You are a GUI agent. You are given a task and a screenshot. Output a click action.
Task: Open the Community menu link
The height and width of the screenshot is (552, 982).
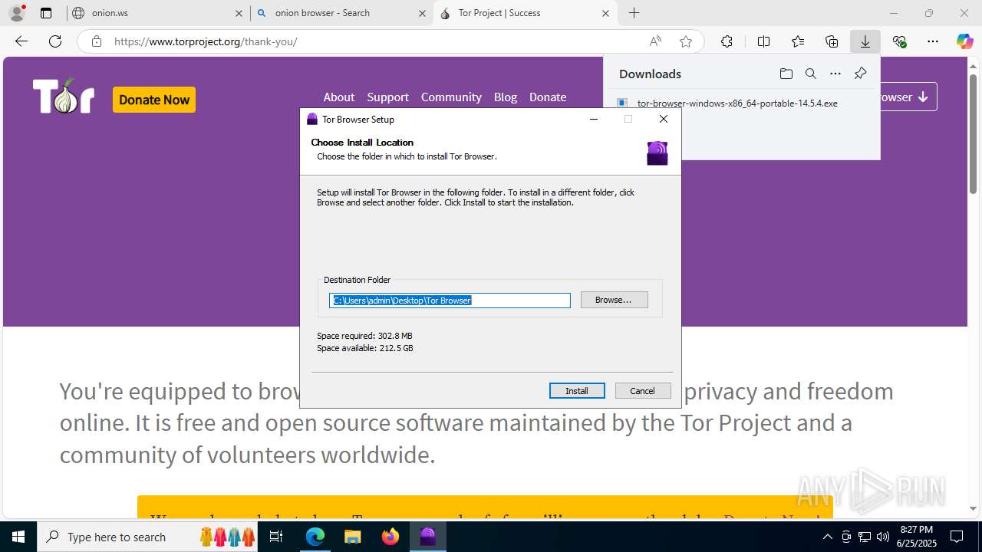click(x=451, y=97)
